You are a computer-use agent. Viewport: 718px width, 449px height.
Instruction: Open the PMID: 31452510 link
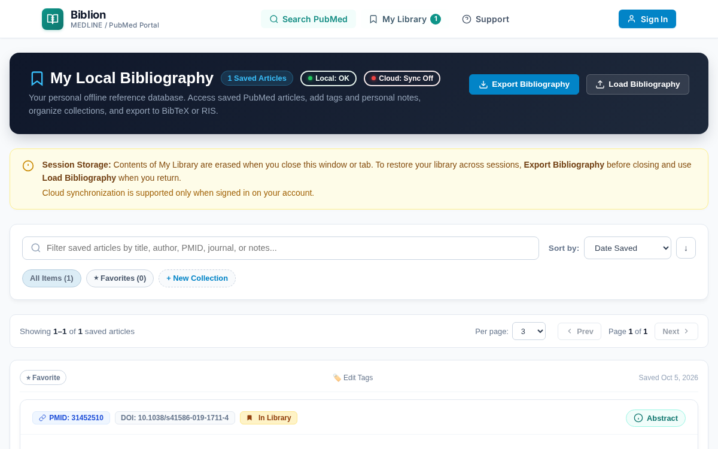pyautogui.click(x=71, y=418)
